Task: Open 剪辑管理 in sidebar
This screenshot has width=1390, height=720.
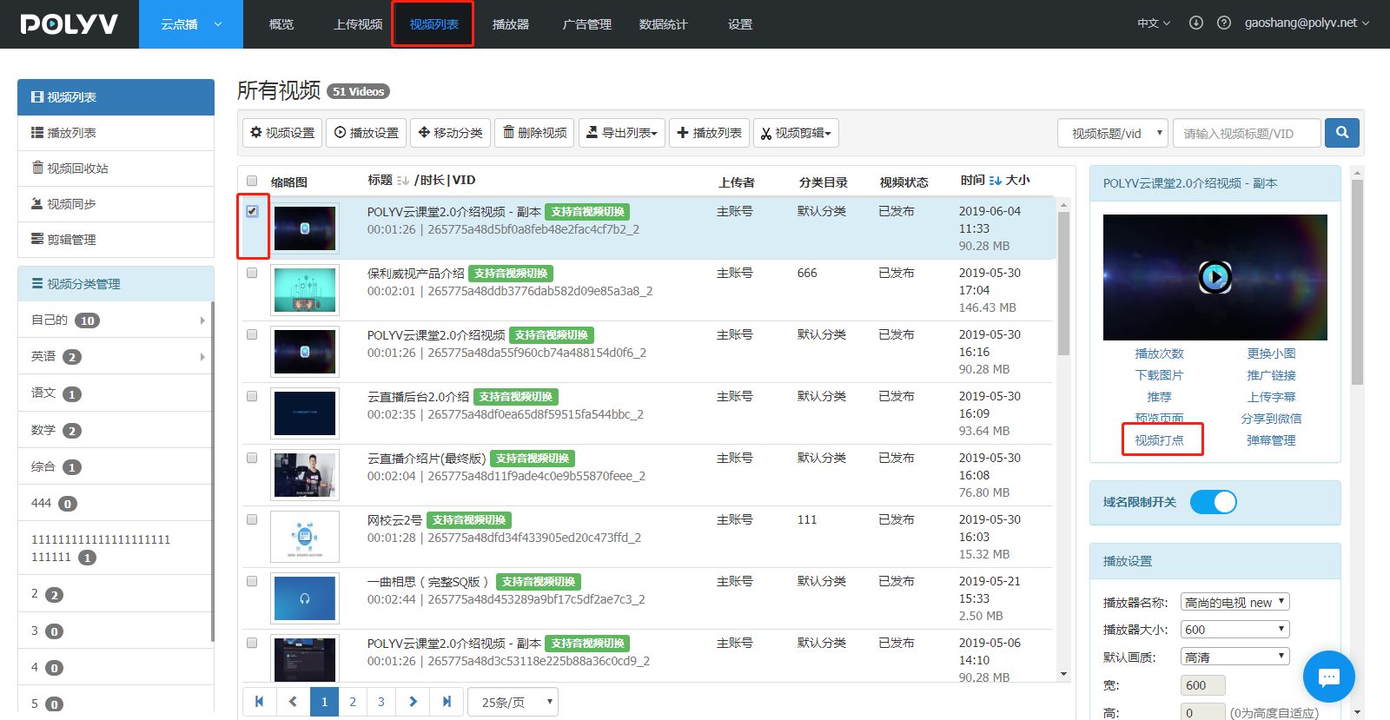Action: [x=116, y=240]
